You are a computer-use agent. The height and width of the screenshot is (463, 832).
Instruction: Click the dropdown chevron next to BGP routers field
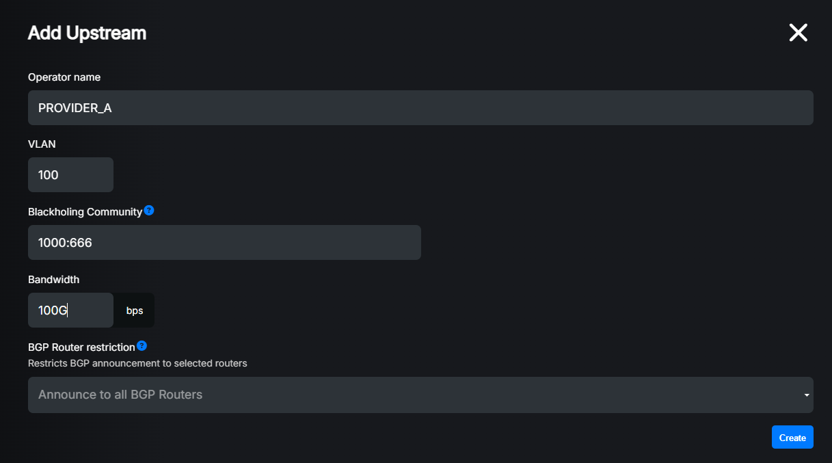coord(806,395)
